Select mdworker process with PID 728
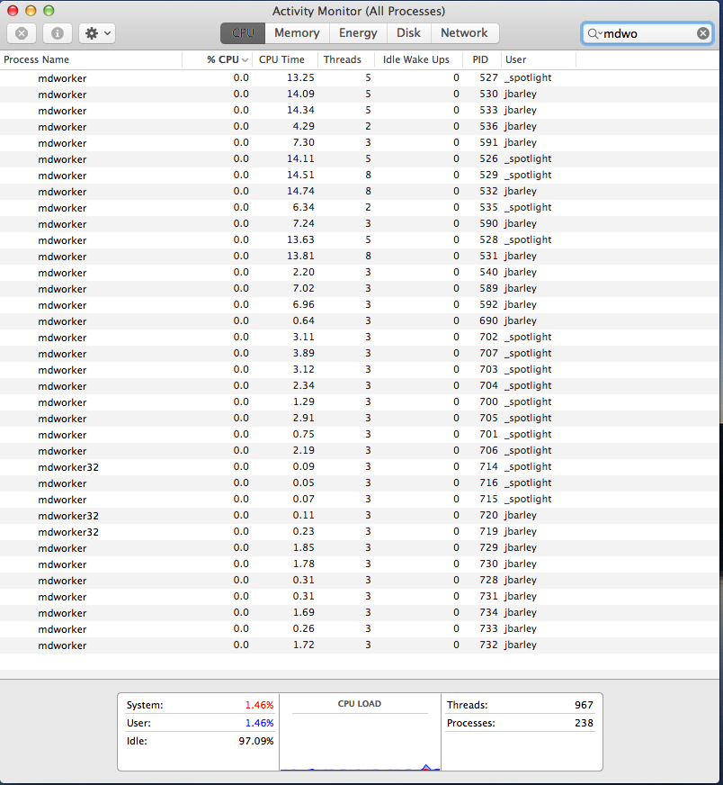The height and width of the screenshot is (785, 723). 360,580
